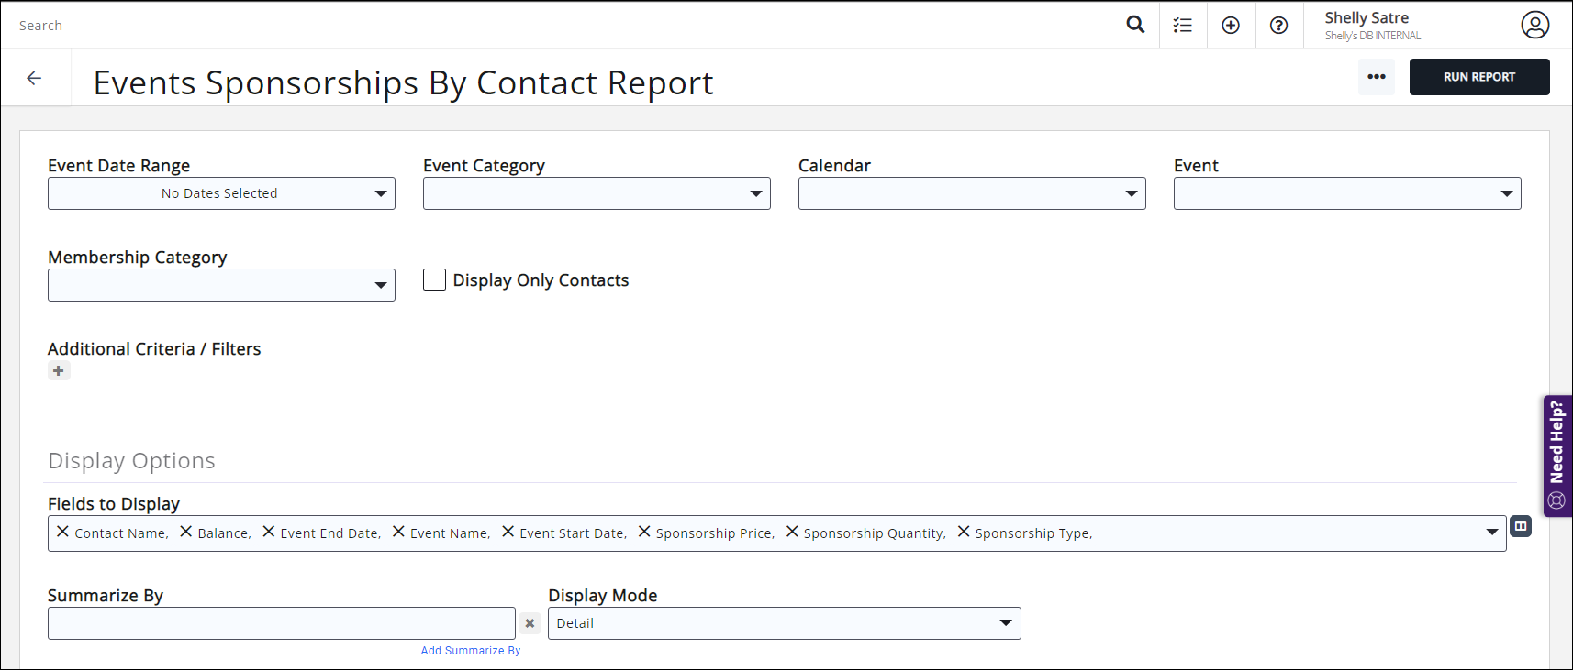Screen dimensions: 1573x670
Task: Click the Run Report button
Action: click(x=1478, y=77)
